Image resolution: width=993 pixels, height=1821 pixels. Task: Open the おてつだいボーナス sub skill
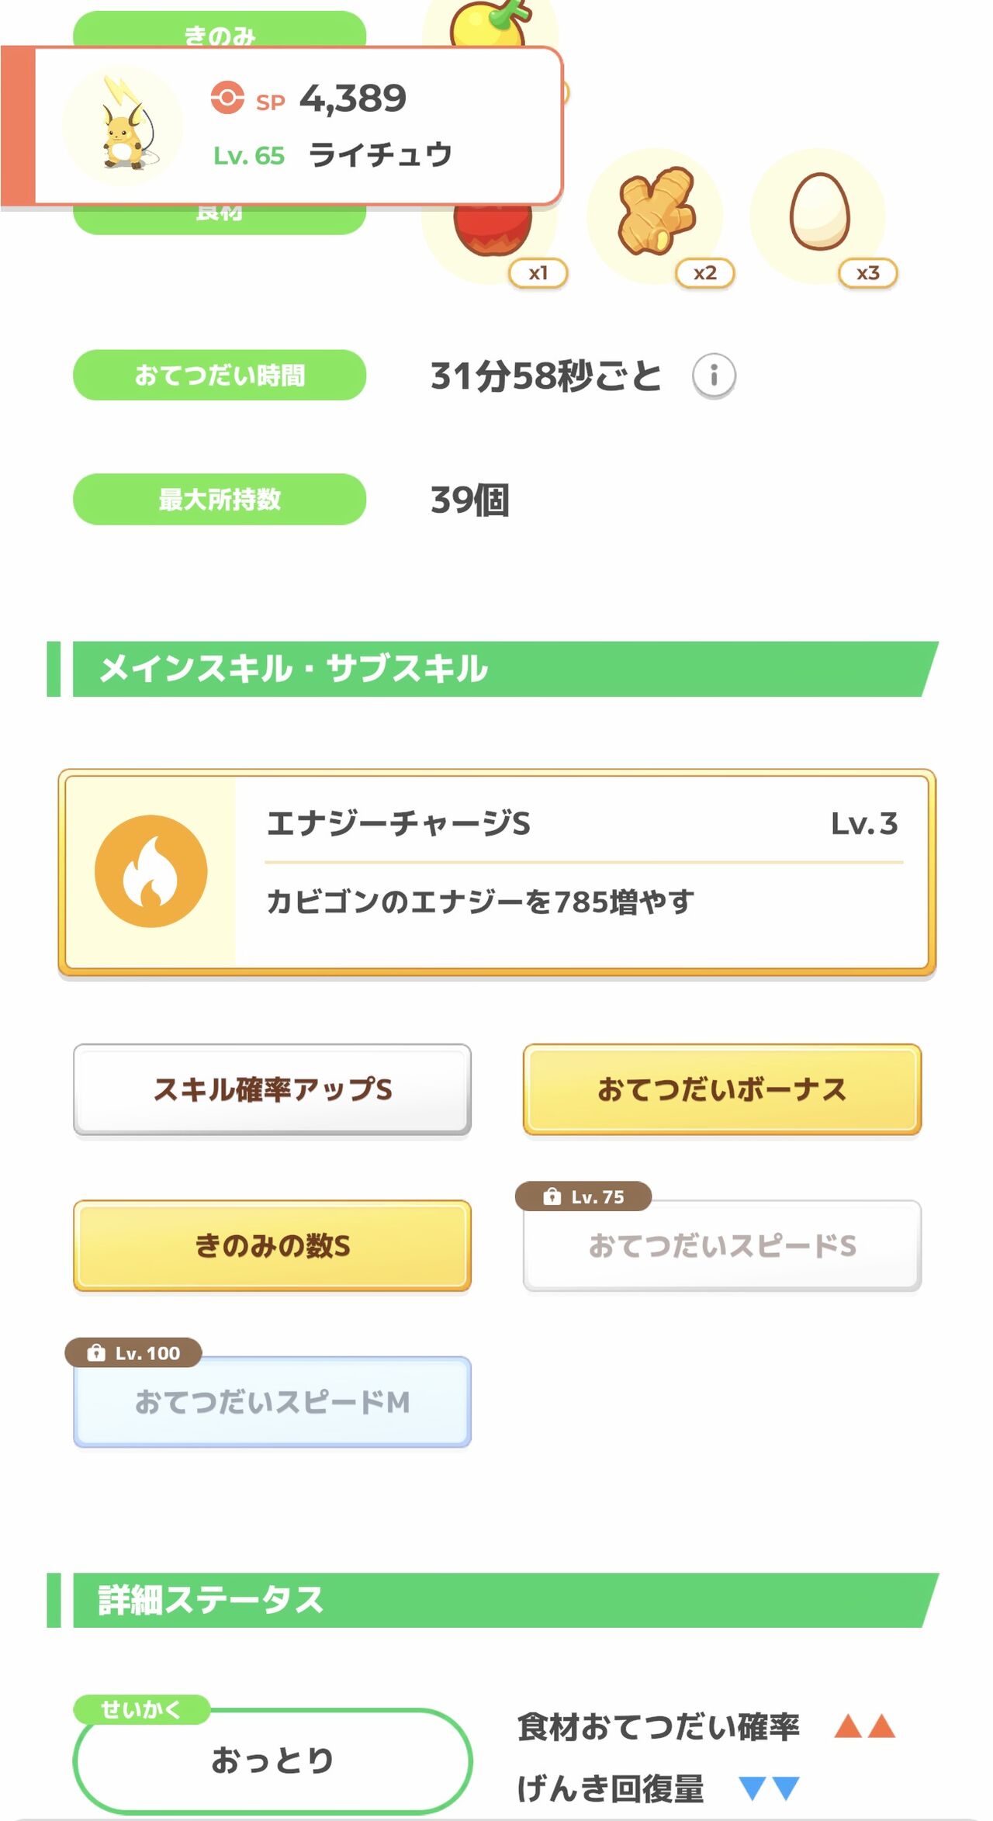[722, 1089]
